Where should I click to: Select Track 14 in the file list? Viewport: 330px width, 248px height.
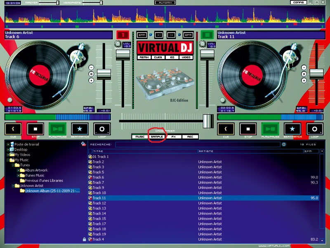(203, 213)
